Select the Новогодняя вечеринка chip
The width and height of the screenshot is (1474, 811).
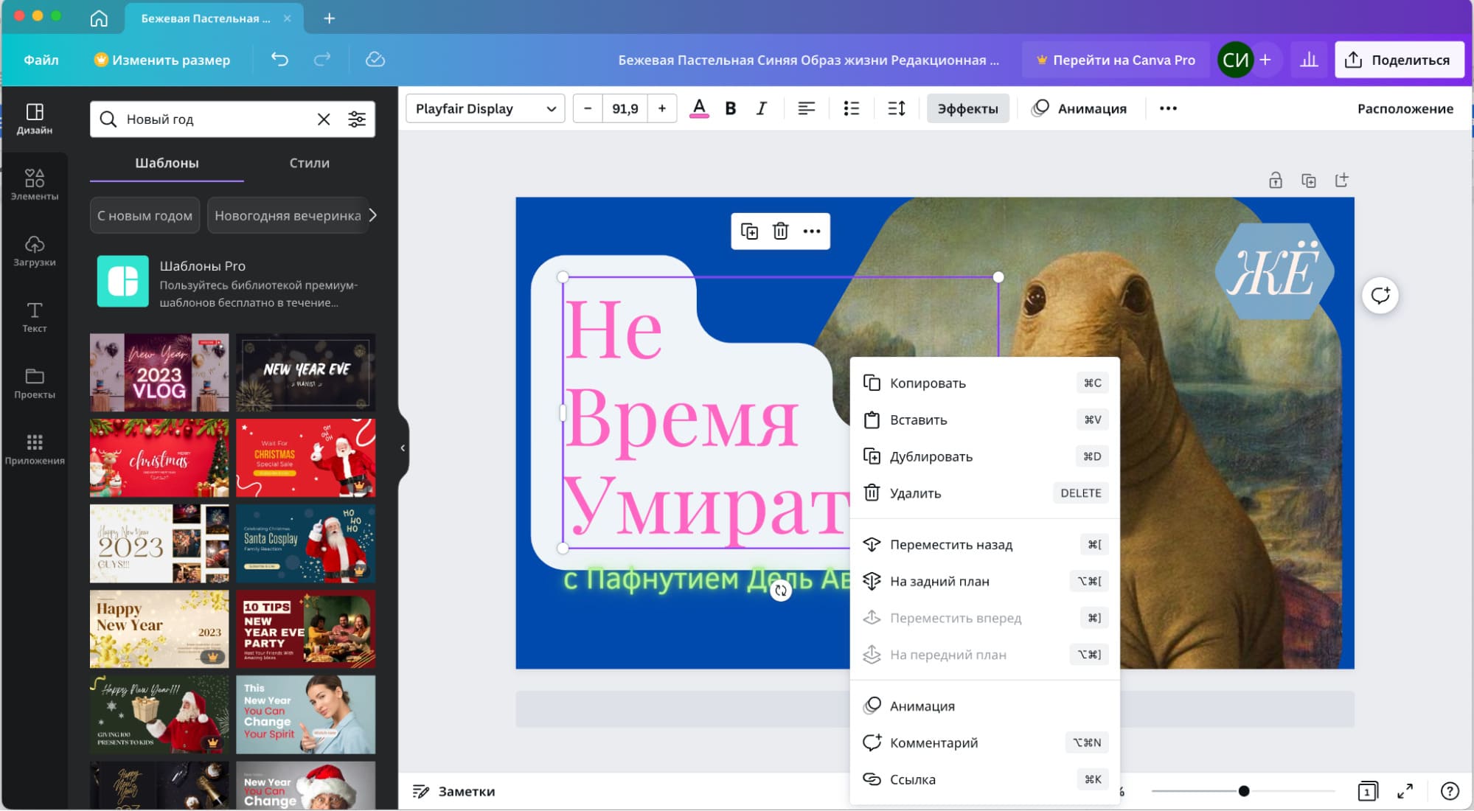(288, 215)
